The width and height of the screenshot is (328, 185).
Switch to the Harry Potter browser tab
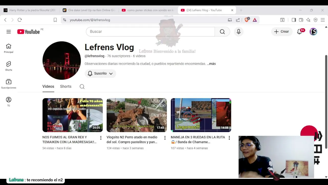30,10
